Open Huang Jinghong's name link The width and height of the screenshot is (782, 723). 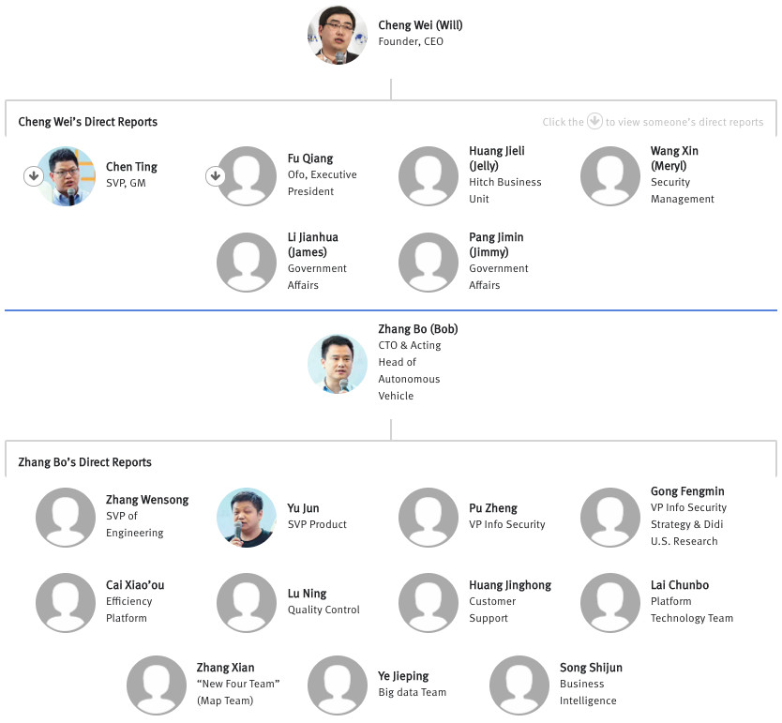[510, 585]
